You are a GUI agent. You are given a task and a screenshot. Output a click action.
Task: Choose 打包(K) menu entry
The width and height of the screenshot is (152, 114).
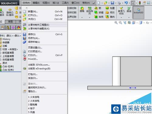45,74
